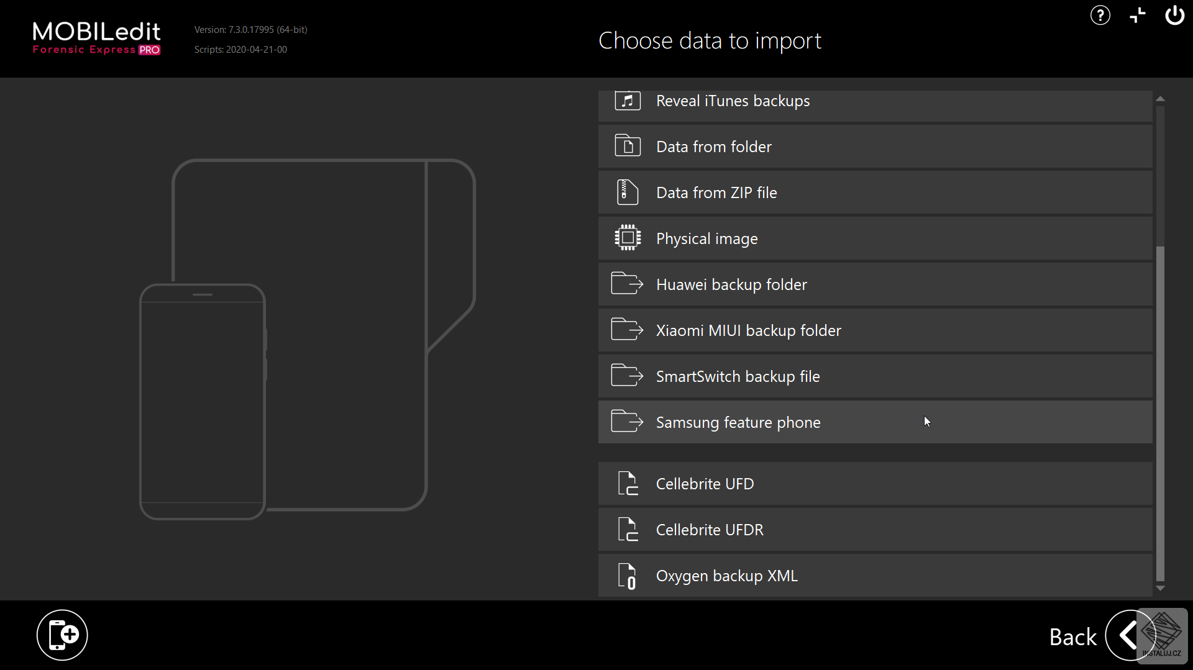Choose Physical image as data source
The image size is (1193, 670).
pos(706,238)
